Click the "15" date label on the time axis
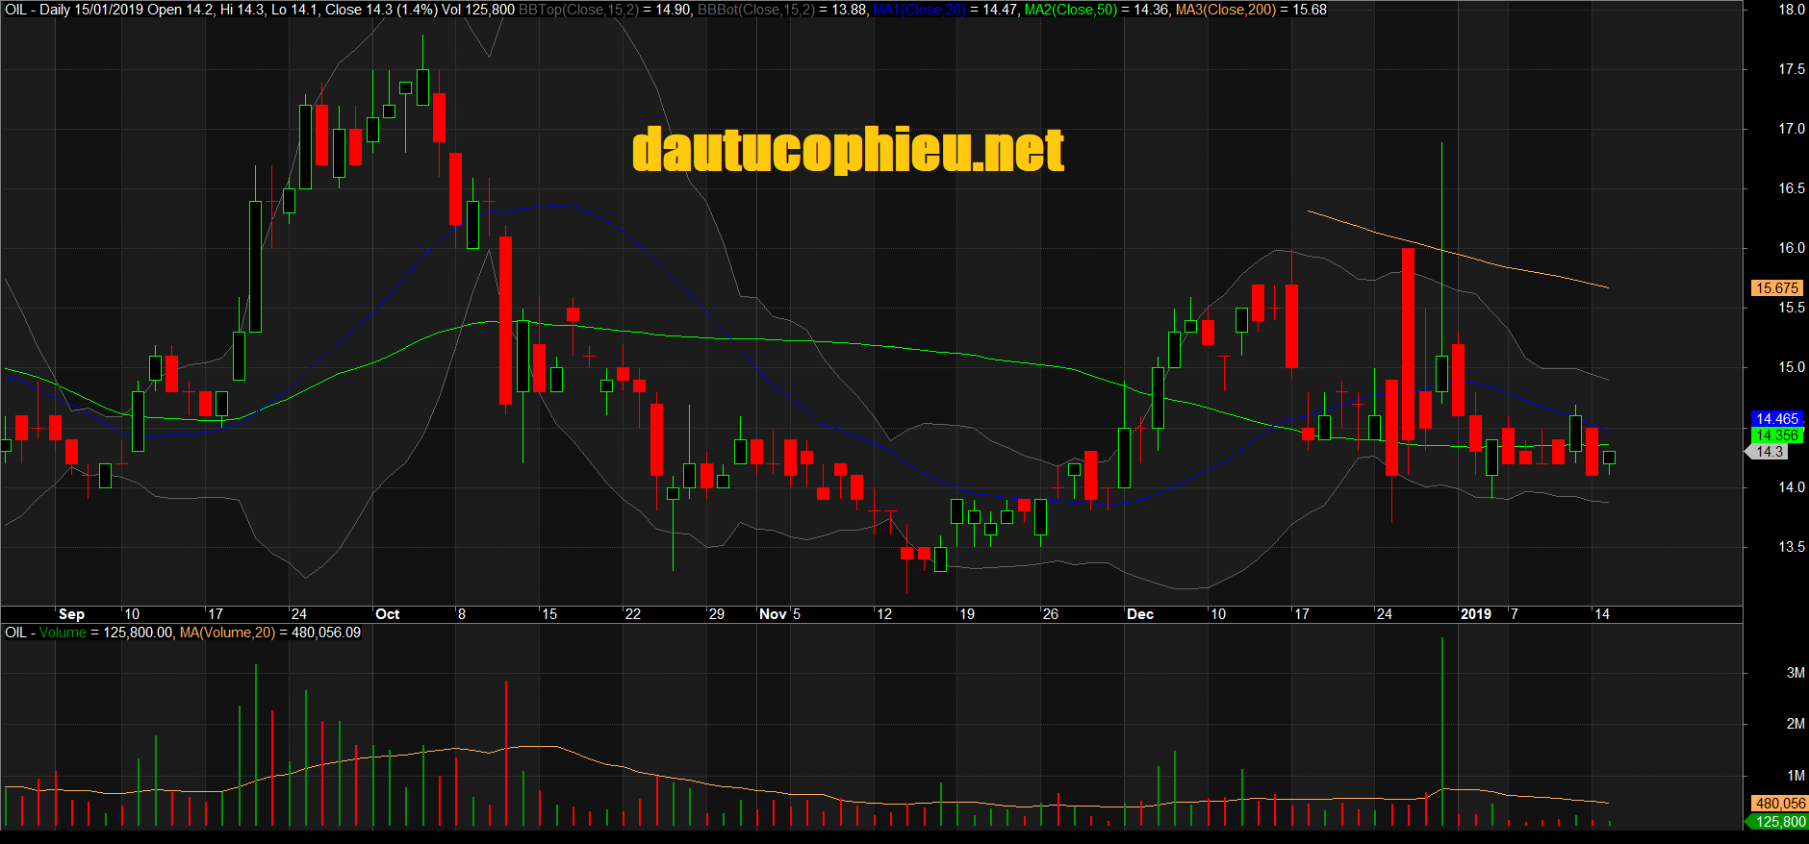The height and width of the screenshot is (844, 1809). (x=549, y=614)
